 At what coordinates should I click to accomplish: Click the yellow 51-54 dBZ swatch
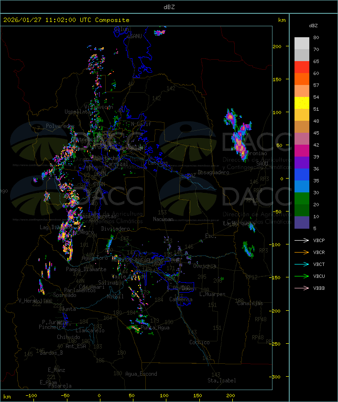coord(302,103)
